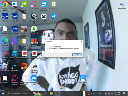The image size is (128, 96).
Task: Select the Recycle Bin icon
Action: pos(122,5)
